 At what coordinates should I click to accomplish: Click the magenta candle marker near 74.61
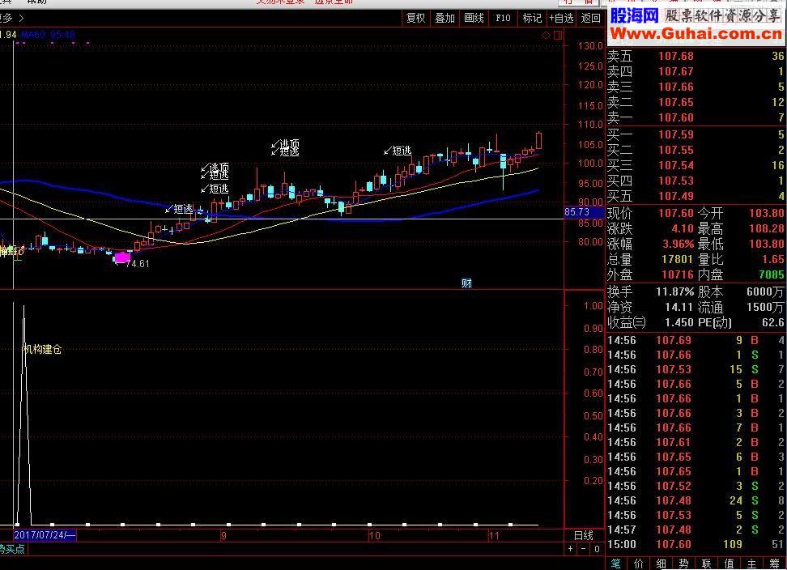coord(122,257)
